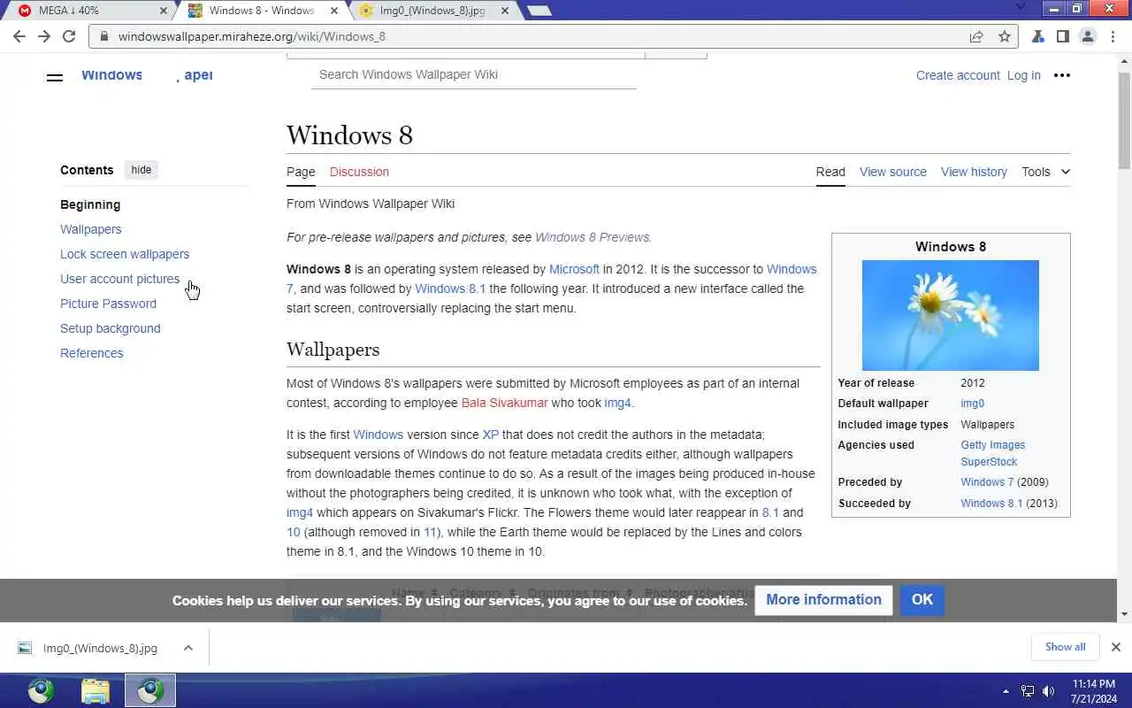Open the View source tab
This screenshot has width=1132, height=708.
click(893, 172)
